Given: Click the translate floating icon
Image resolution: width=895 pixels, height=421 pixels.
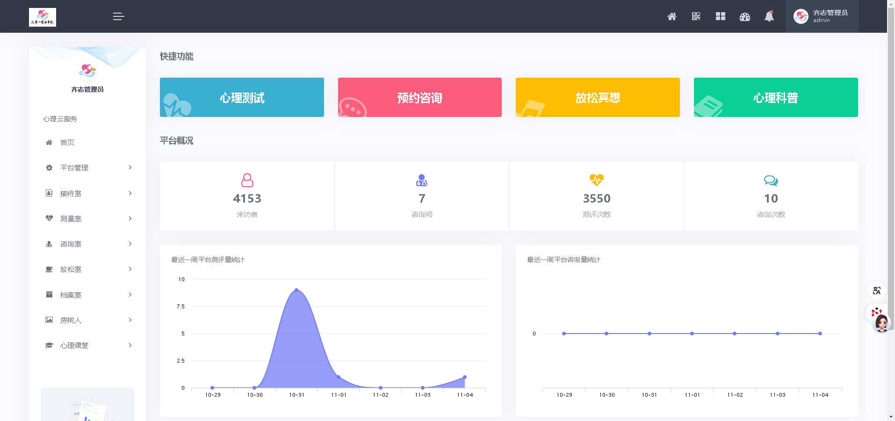Looking at the screenshot, I should pos(876,290).
